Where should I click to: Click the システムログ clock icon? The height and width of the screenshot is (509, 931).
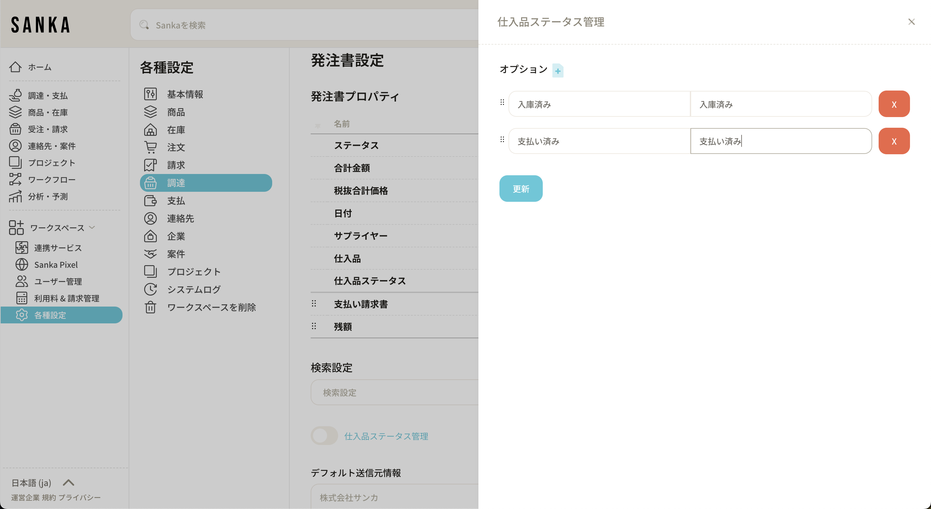150,289
